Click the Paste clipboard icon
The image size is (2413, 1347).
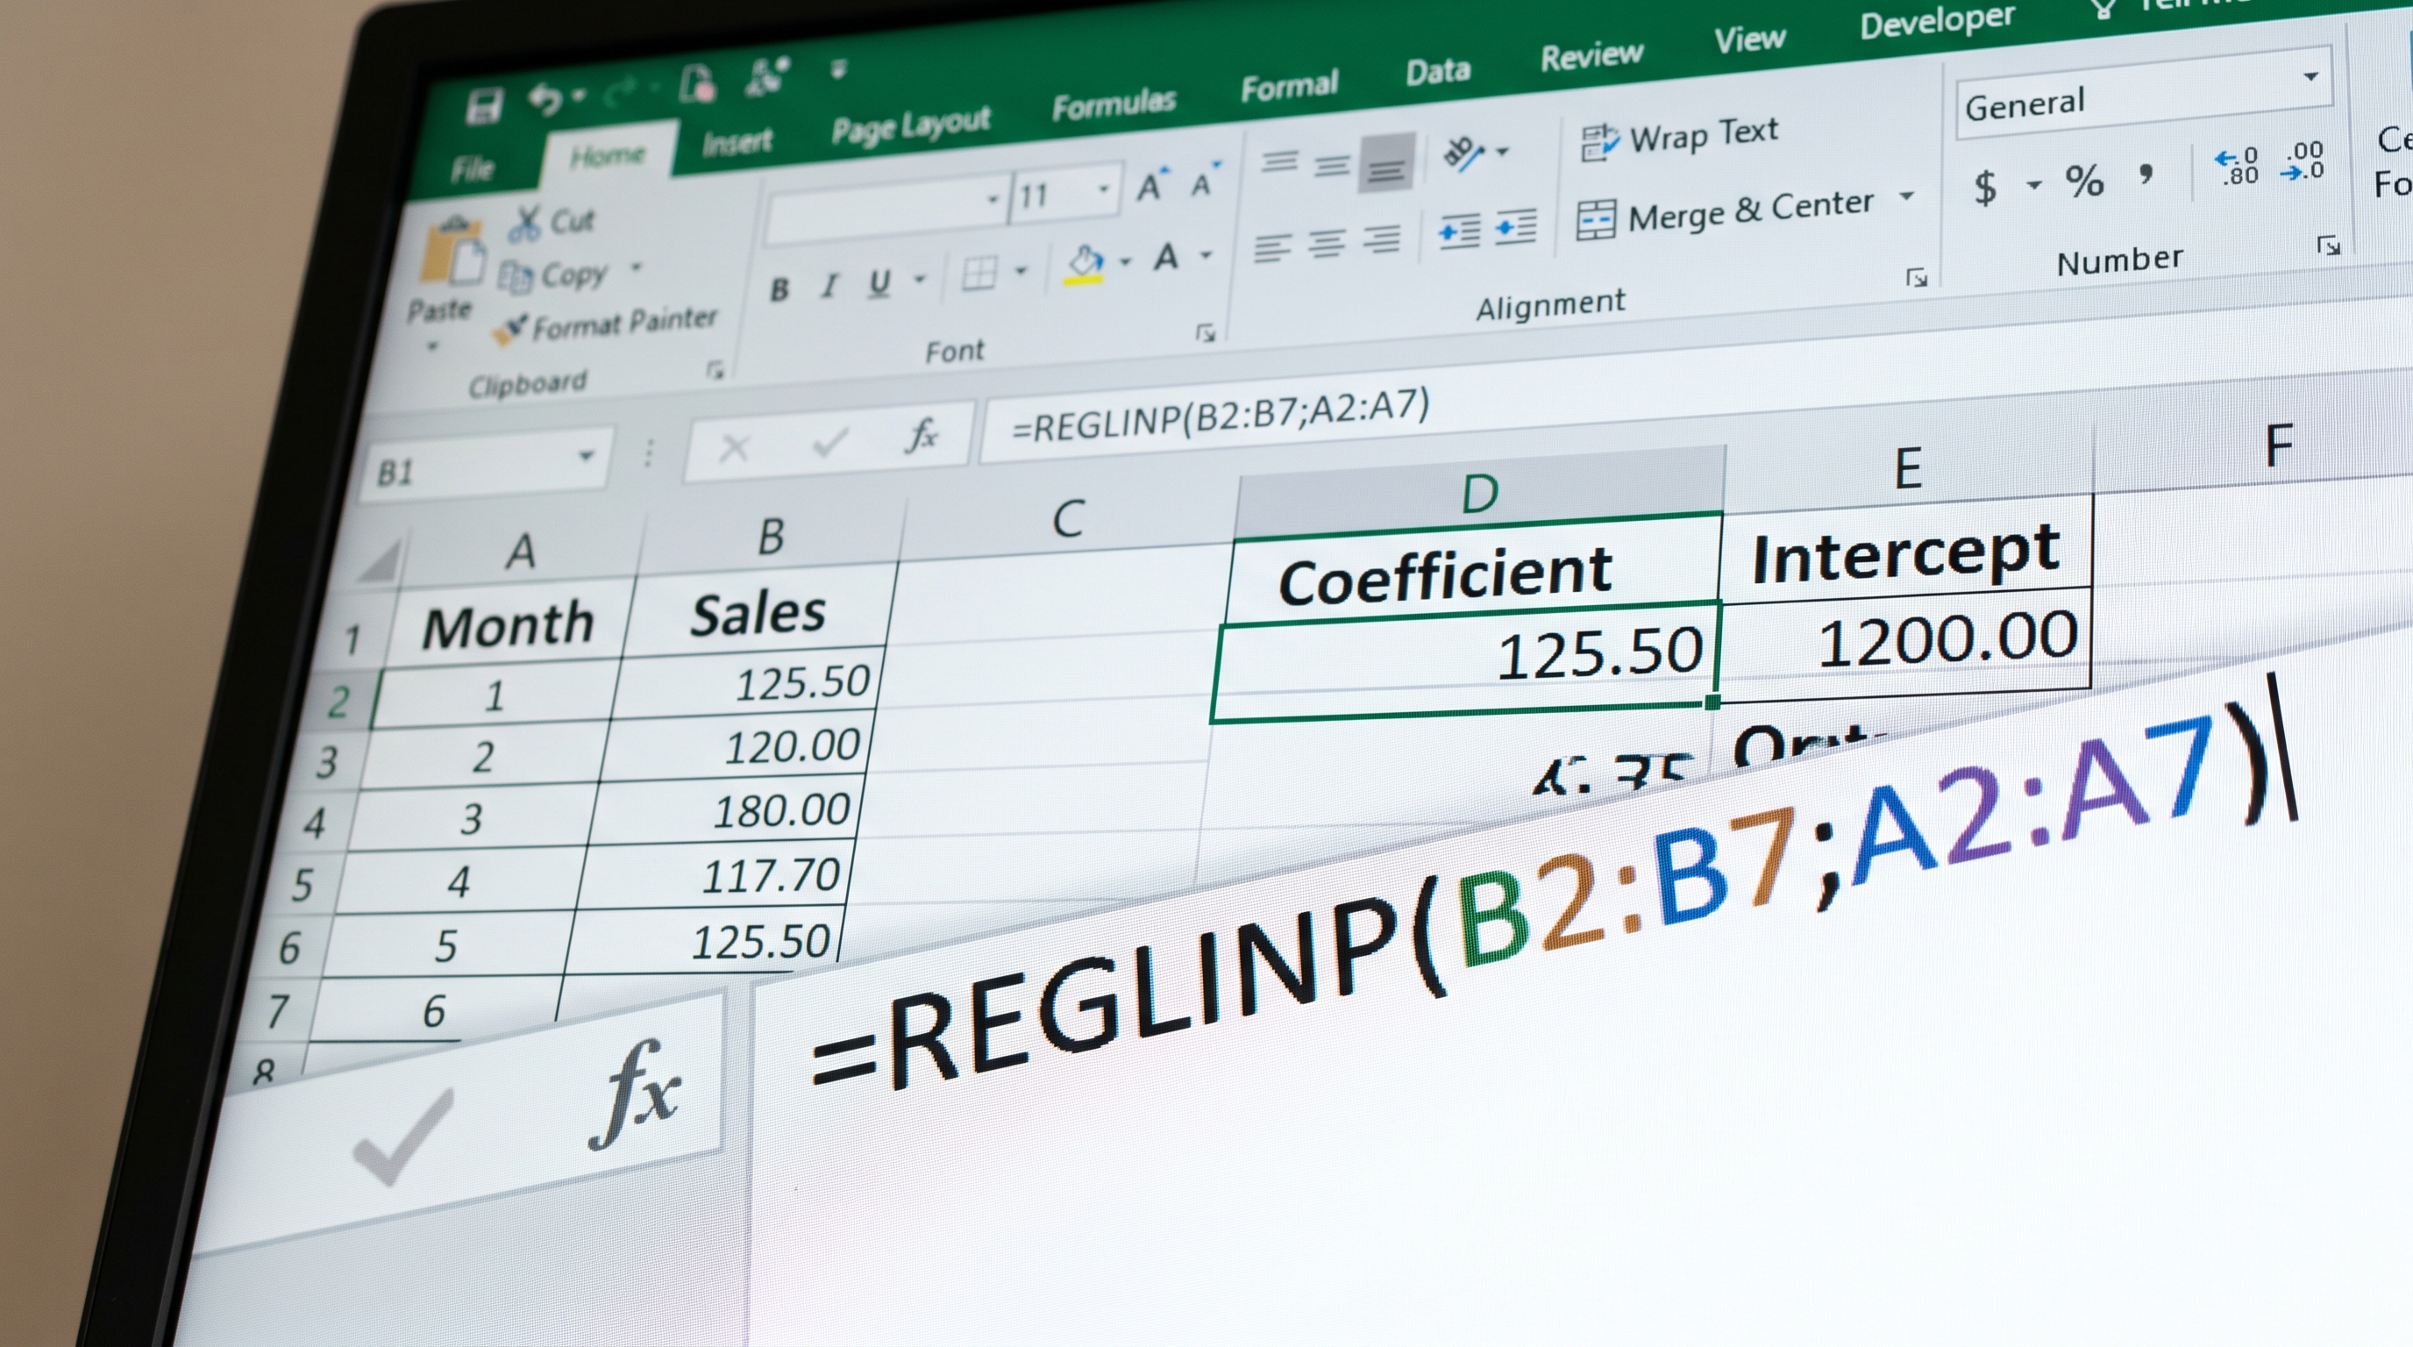click(x=453, y=251)
